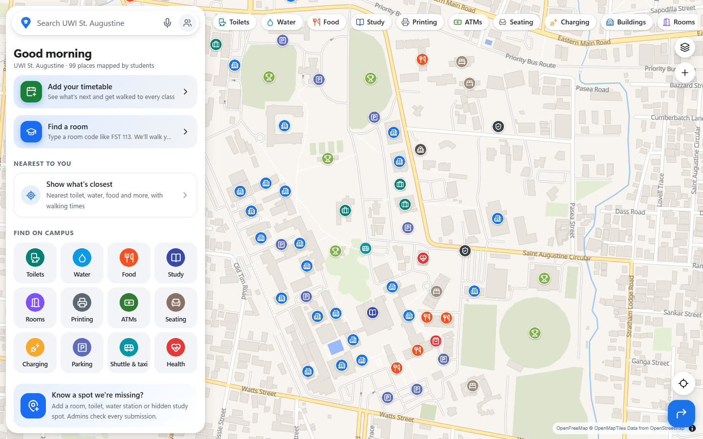The width and height of the screenshot is (703, 439).
Task: Toggle the Study map filter chip
Action: [371, 22]
